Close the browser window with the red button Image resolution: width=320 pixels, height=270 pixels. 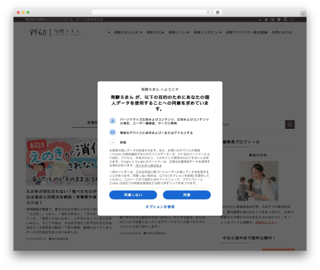point(19,12)
